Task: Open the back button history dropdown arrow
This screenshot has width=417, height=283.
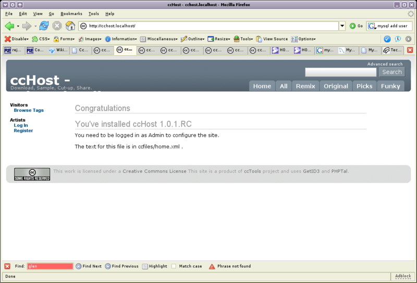Action: coord(18,26)
